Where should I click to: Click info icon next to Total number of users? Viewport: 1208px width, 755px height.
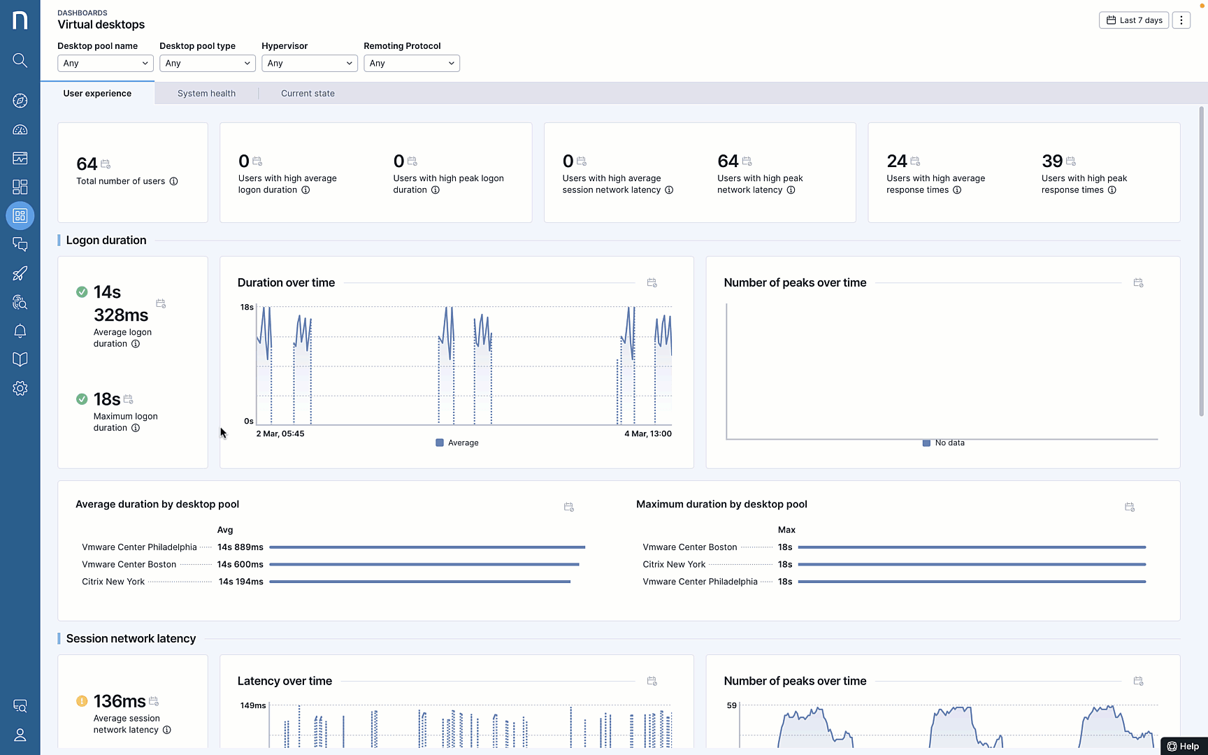tap(173, 182)
